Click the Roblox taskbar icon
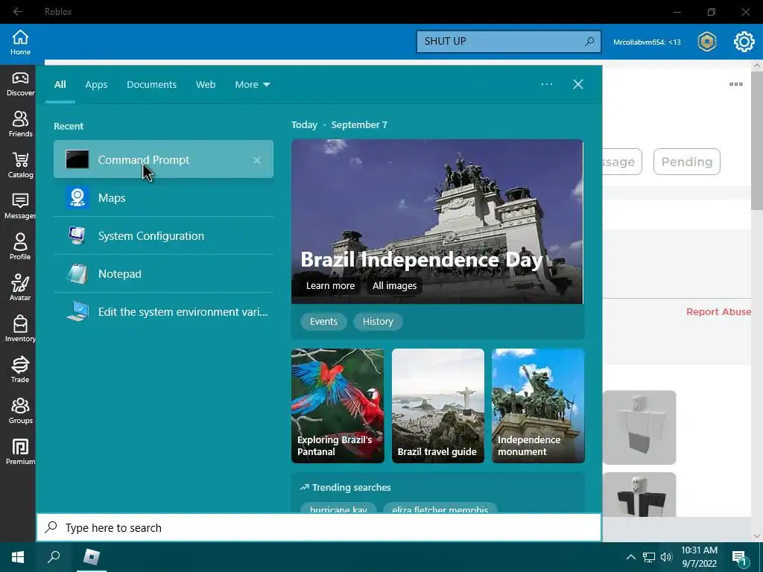Image resolution: width=763 pixels, height=572 pixels. pos(92,557)
